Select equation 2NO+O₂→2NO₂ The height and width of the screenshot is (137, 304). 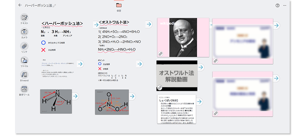tap(113, 37)
